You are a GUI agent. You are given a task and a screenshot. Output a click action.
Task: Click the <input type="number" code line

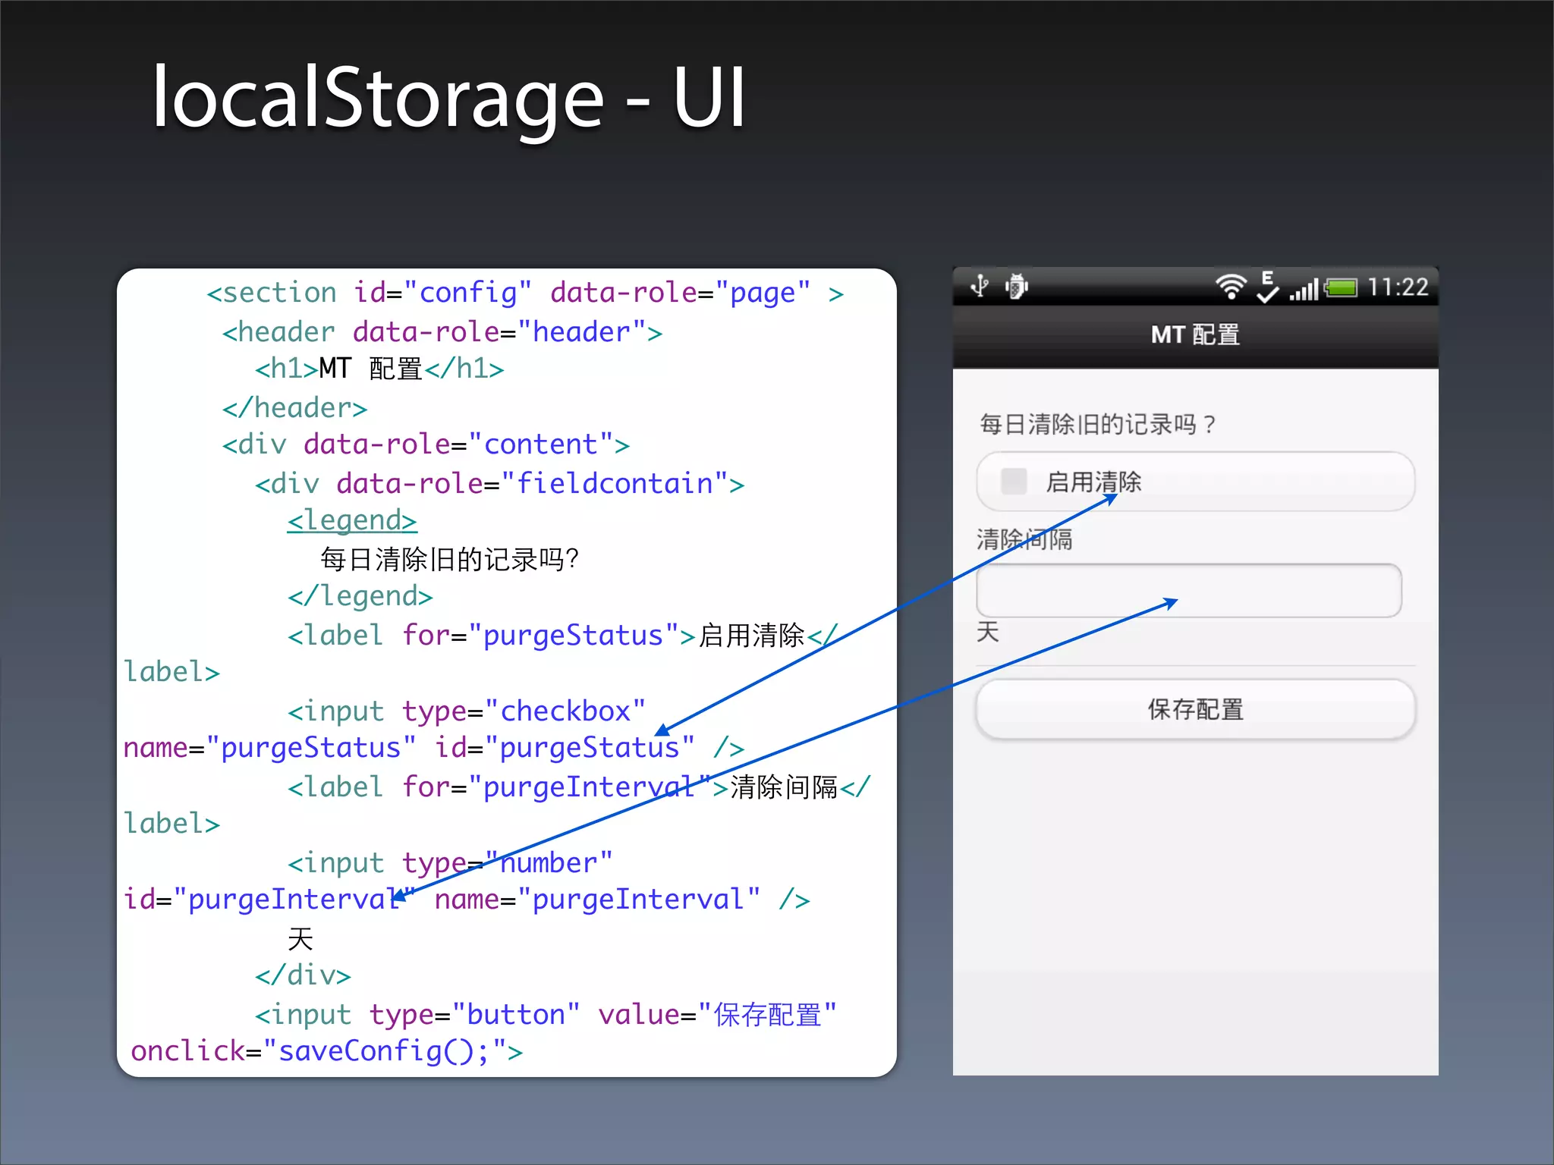[x=450, y=863]
